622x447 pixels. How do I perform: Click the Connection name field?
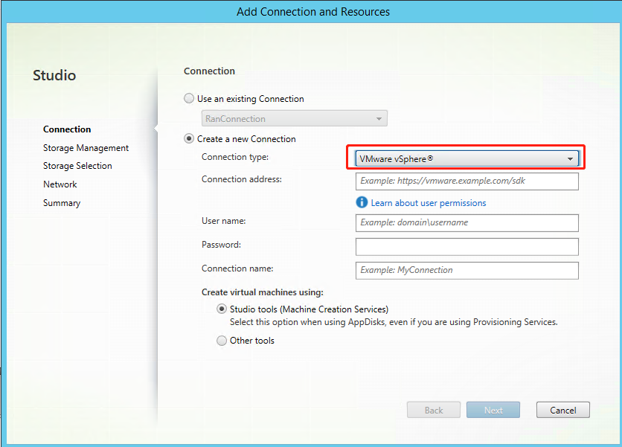tap(467, 270)
